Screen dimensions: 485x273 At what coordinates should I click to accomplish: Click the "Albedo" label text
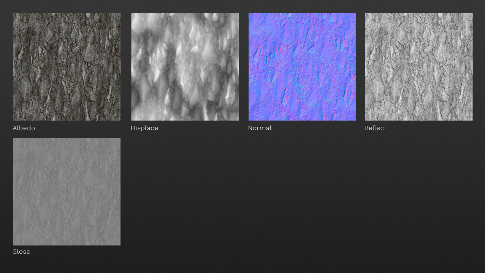(x=24, y=128)
